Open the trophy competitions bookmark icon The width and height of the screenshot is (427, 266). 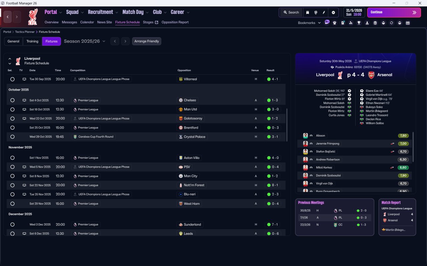359,23
